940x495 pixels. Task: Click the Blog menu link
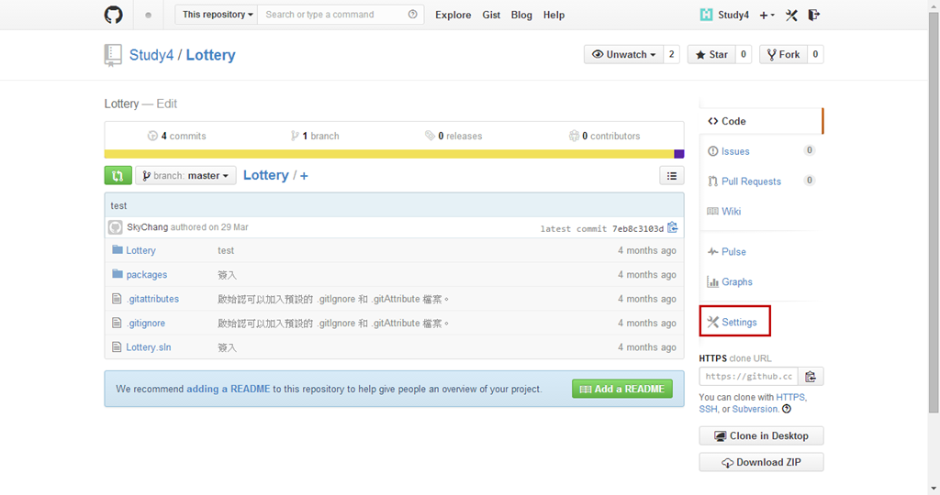(x=521, y=15)
